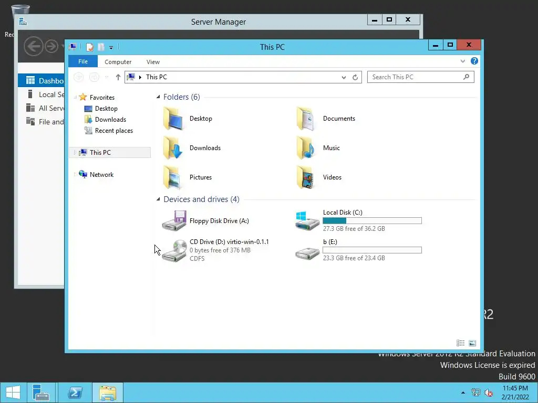Click the New Folder icon in quick access toolbar
The height and width of the screenshot is (403, 538).
(101, 47)
